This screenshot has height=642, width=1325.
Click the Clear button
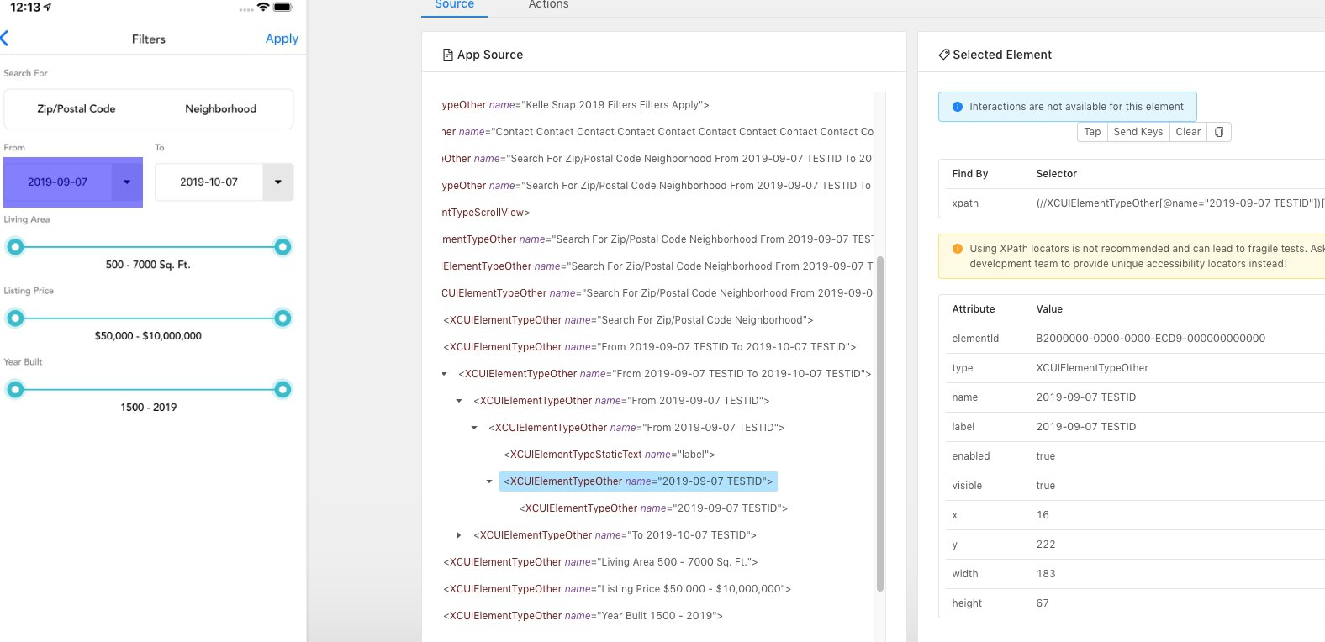(x=1188, y=132)
